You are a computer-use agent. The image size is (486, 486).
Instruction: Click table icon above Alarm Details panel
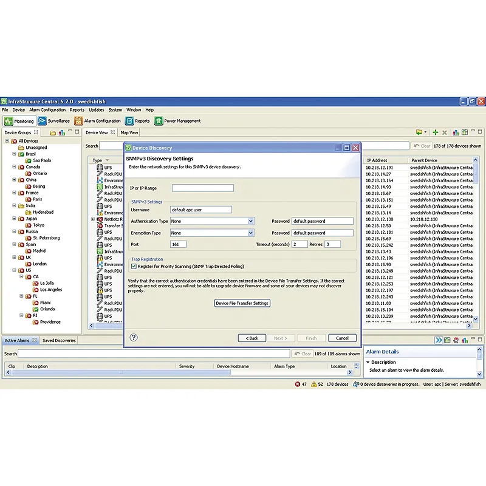tap(447, 340)
